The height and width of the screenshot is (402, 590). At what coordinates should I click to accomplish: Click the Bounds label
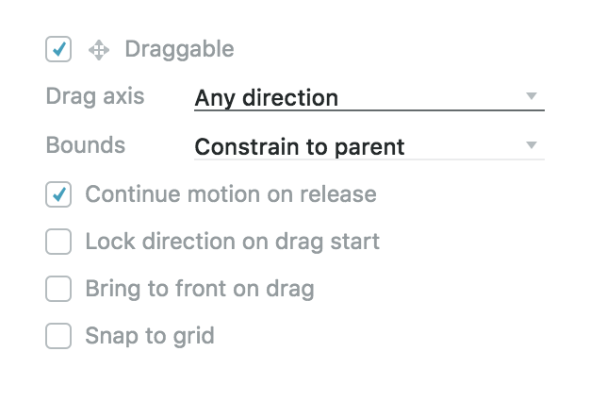[86, 145]
